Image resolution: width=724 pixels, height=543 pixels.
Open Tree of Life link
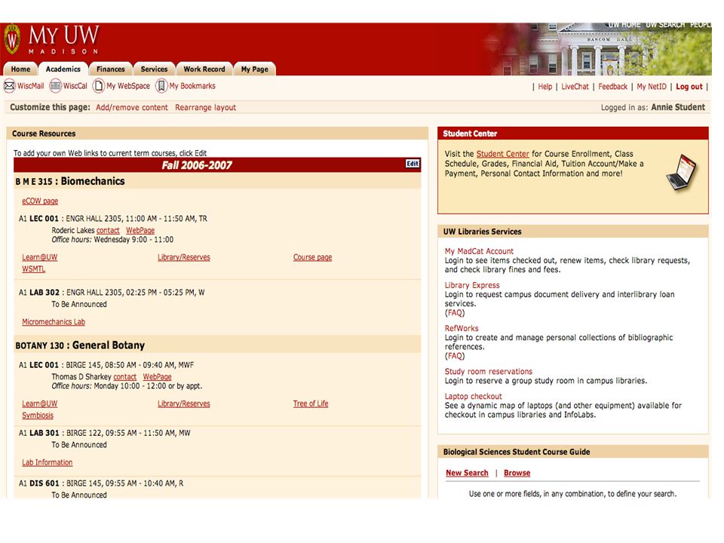(311, 403)
